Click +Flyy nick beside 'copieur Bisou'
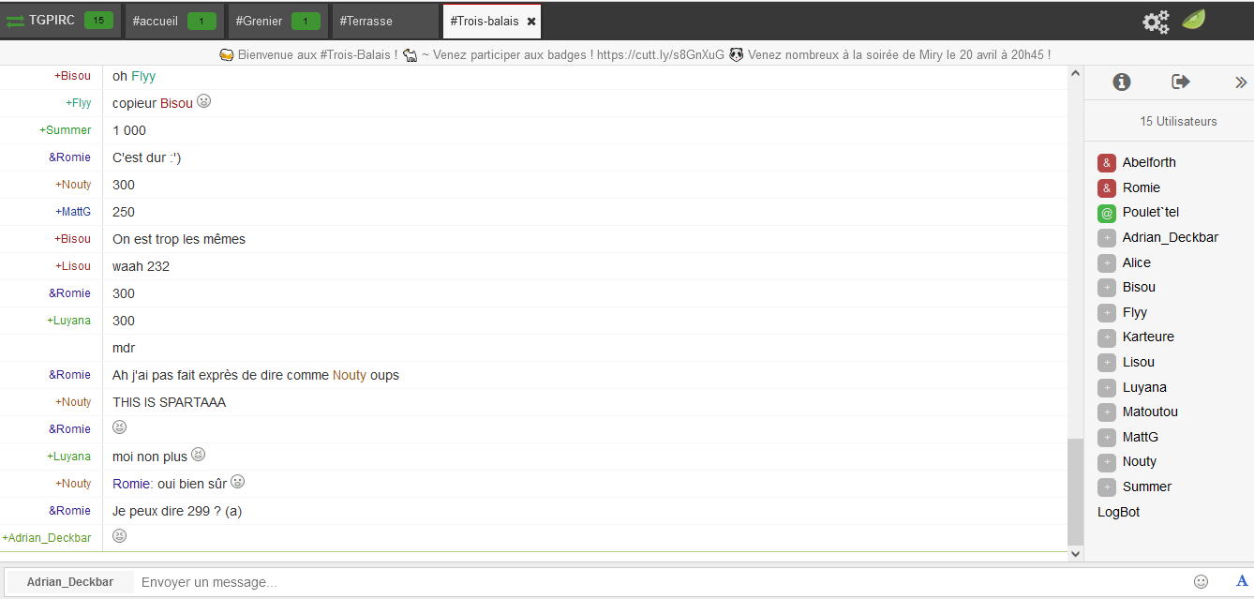The image size is (1254, 599). 78,103
